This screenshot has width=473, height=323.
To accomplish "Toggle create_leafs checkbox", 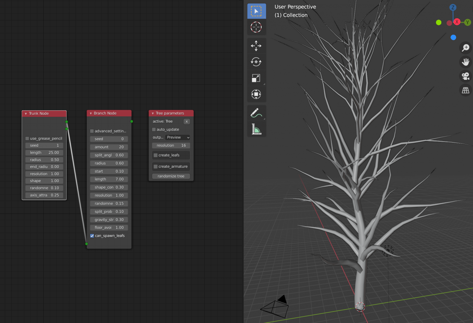I will 156,155.
